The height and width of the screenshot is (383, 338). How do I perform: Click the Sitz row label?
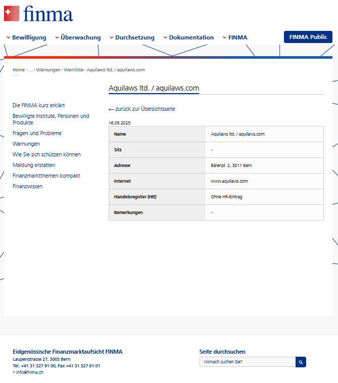(x=118, y=150)
